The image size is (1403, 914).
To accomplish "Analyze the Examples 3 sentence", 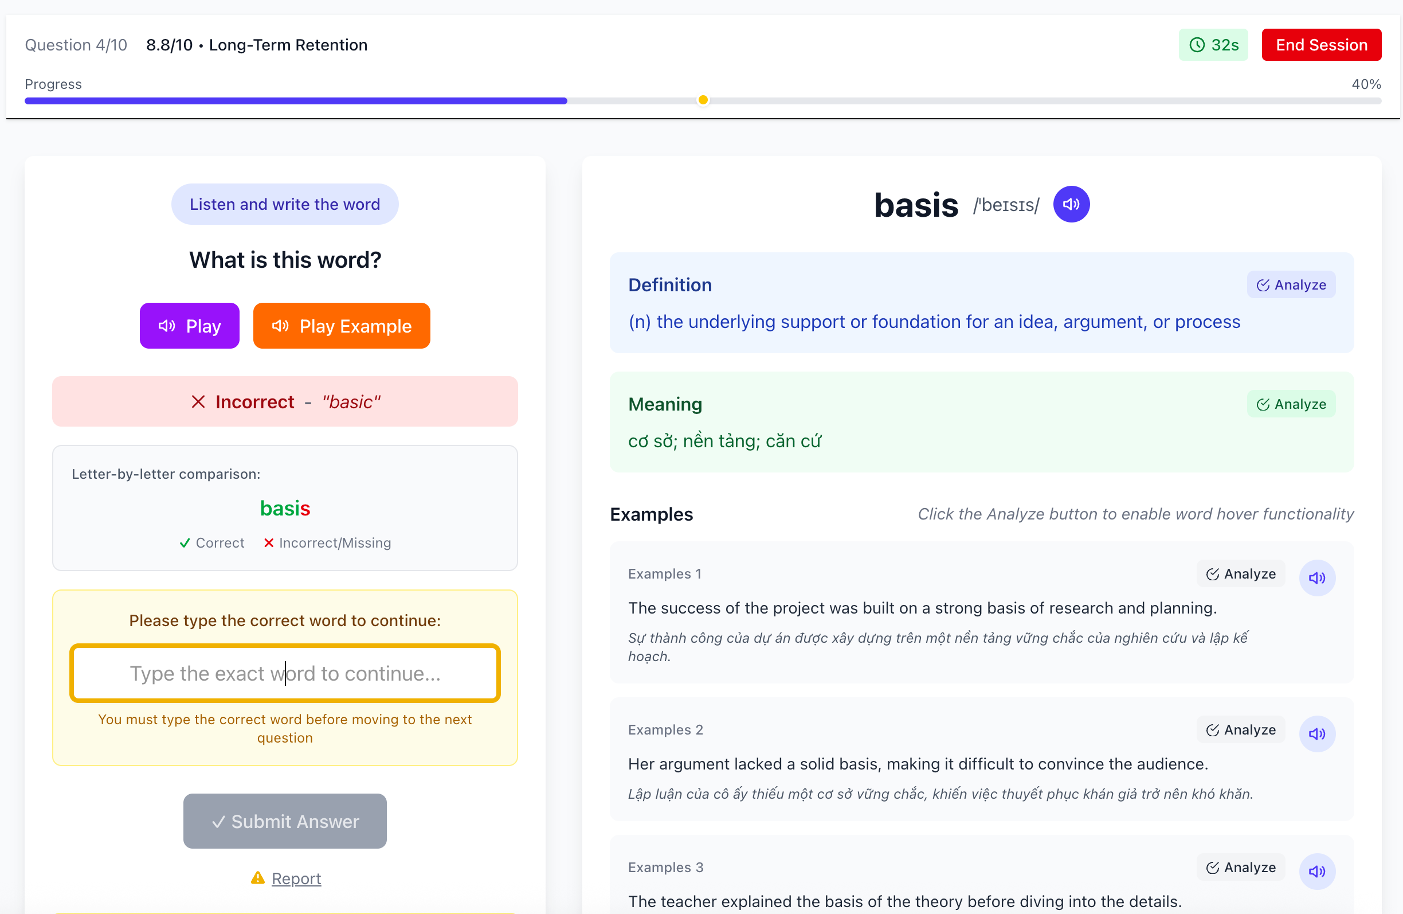I will pos(1240,867).
